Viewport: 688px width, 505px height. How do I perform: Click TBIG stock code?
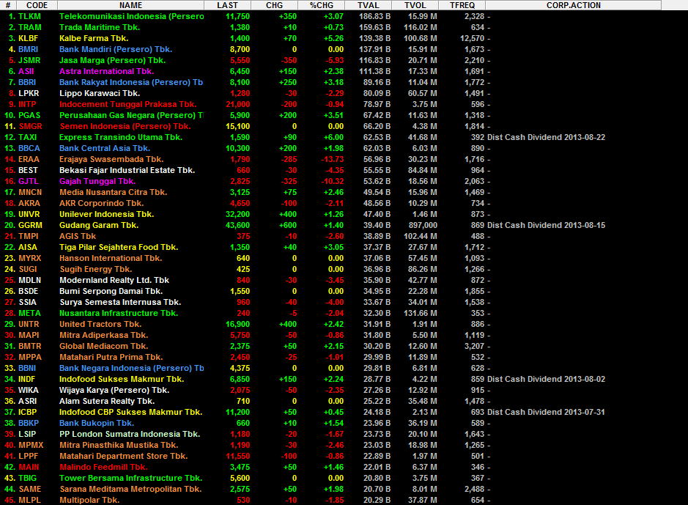(27, 478)
